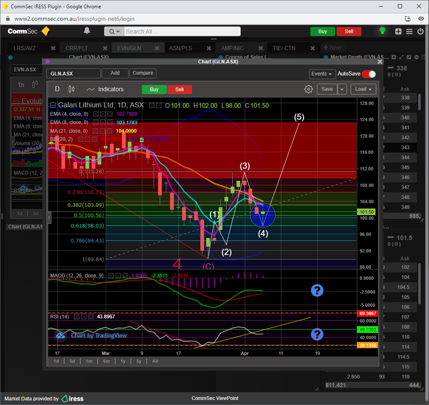The width and height of the screenshot is (429, 405).
Task: Expand the Market Depth panel with arrows icon
Action: point(401,57)
